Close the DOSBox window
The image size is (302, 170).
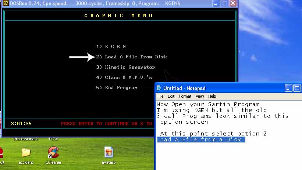(x=233, y=3)
